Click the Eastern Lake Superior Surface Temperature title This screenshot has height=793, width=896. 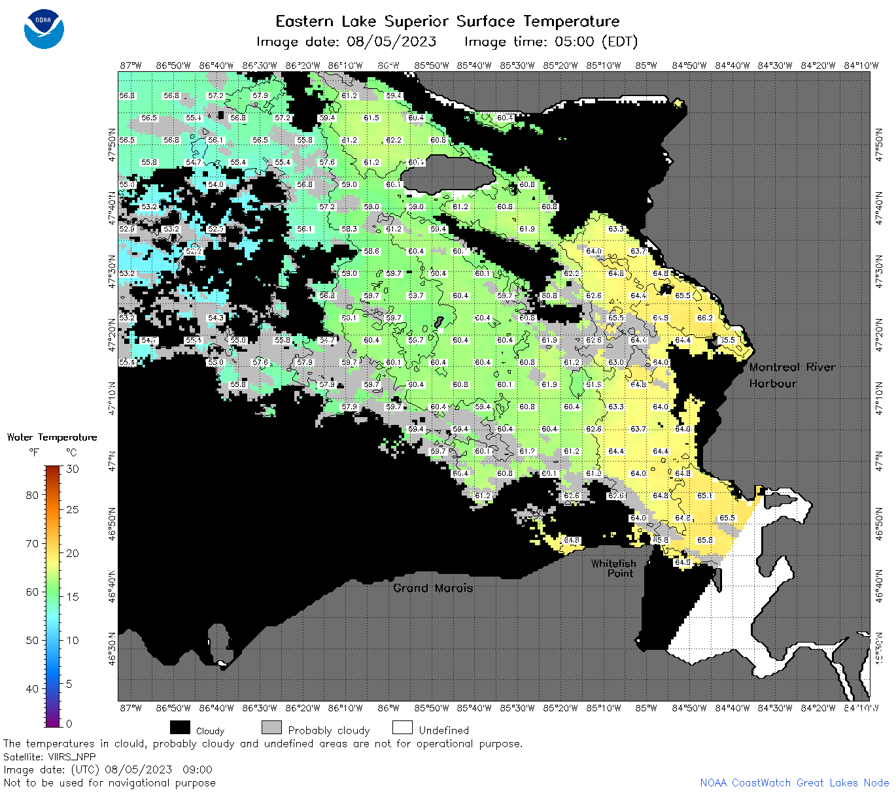coord(447,22)
